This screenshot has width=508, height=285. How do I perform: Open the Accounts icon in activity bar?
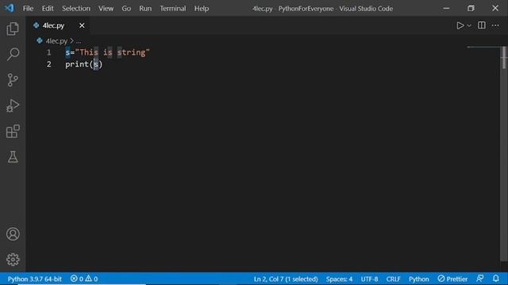(x=13, y=234)
